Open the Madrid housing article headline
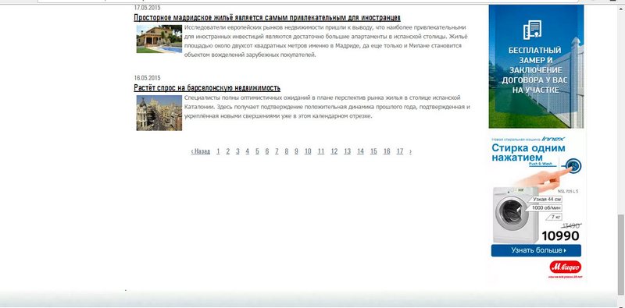 pos(267,17)
